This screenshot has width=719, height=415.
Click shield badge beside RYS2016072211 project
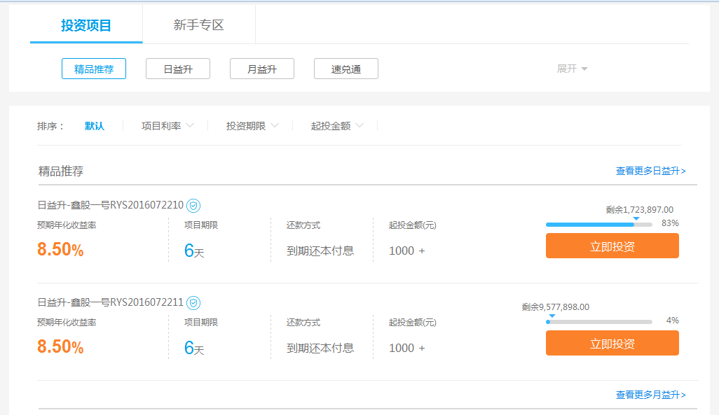pyautogui.click(x=194, y=303)
